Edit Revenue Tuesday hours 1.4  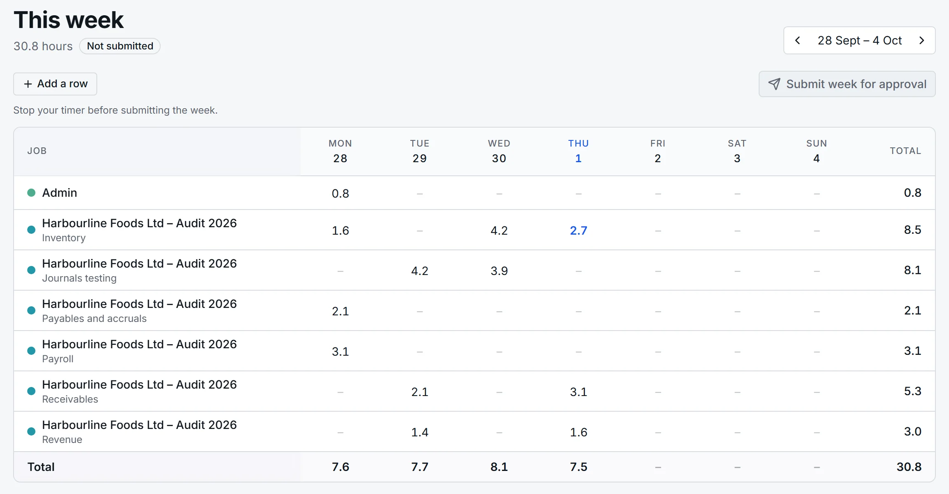420,432
